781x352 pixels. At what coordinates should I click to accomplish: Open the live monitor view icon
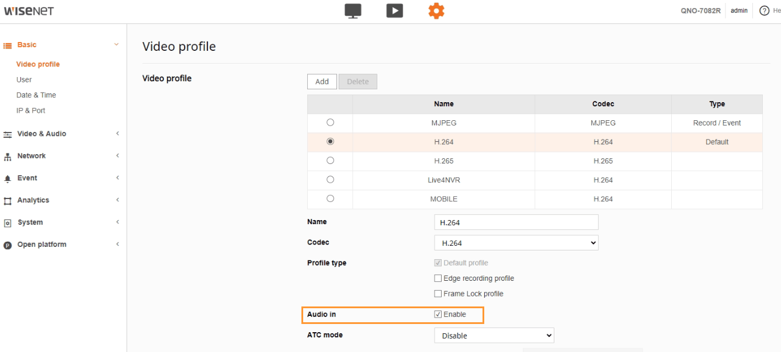[x=353, y=11]
